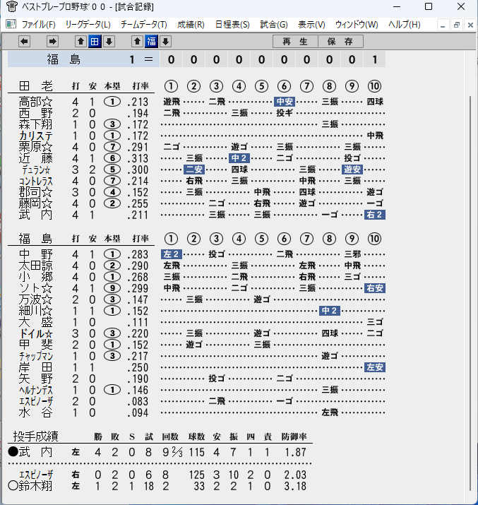The height and width of the screenshot is (505, 478).
Task: Click batter name コントレラス
Action: point(36,181)
